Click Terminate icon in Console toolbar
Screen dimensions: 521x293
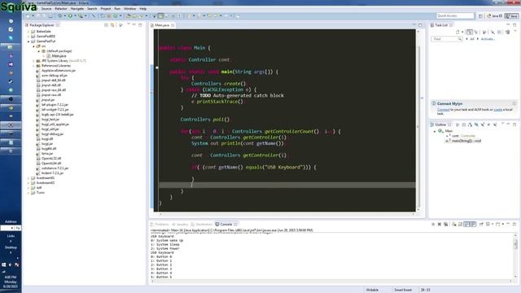coord(433,225)
